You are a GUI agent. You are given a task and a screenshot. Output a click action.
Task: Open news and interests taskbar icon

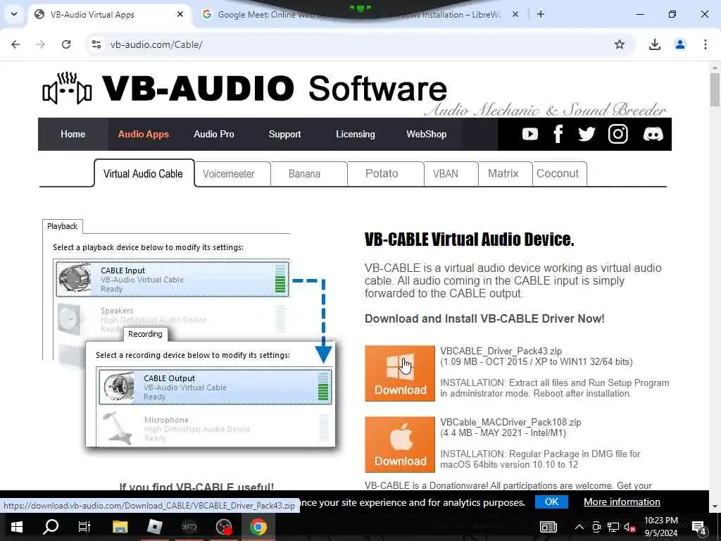[548, 527]
